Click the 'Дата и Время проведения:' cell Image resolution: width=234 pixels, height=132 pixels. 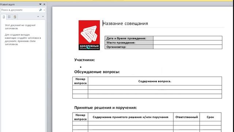[129, 38]
